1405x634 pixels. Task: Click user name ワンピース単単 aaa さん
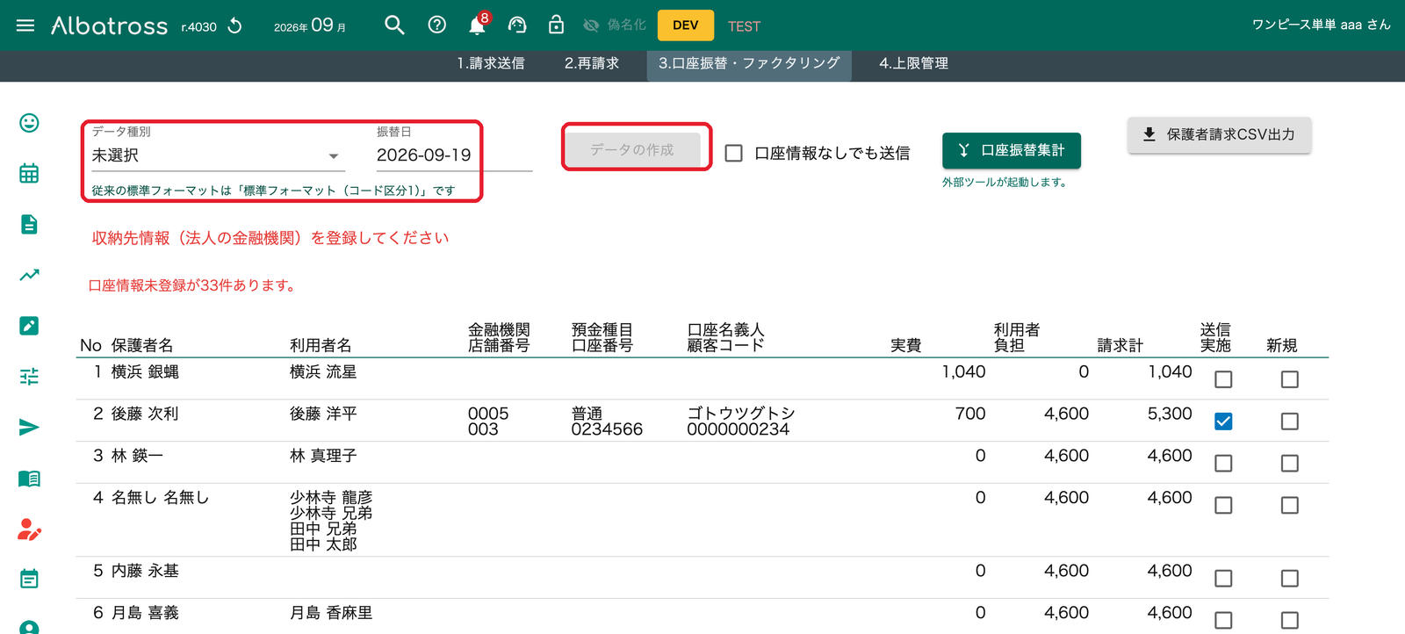[1322, 25]
